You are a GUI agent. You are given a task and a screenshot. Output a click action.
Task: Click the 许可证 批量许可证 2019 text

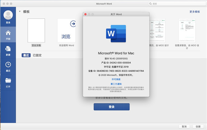tap(116, 67)
